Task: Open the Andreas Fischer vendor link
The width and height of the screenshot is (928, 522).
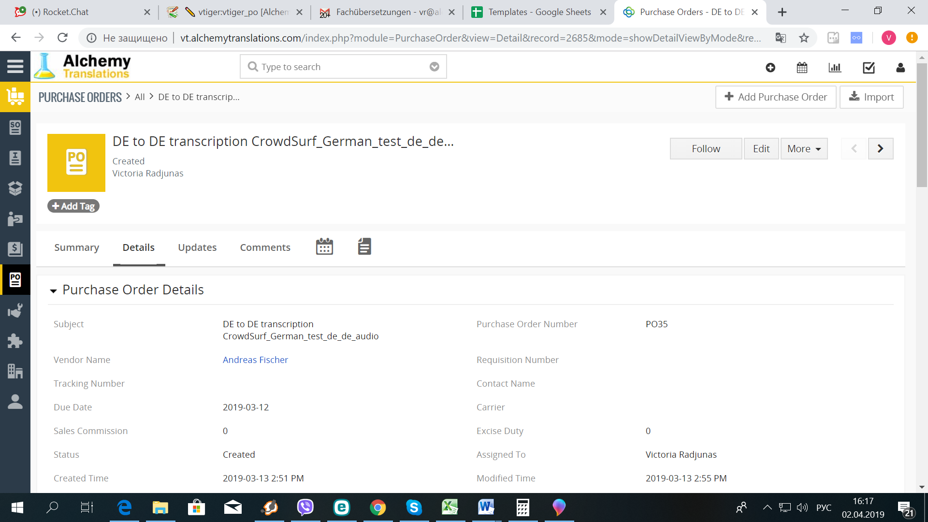Action: pyautogui.click(x=255, y=360)
